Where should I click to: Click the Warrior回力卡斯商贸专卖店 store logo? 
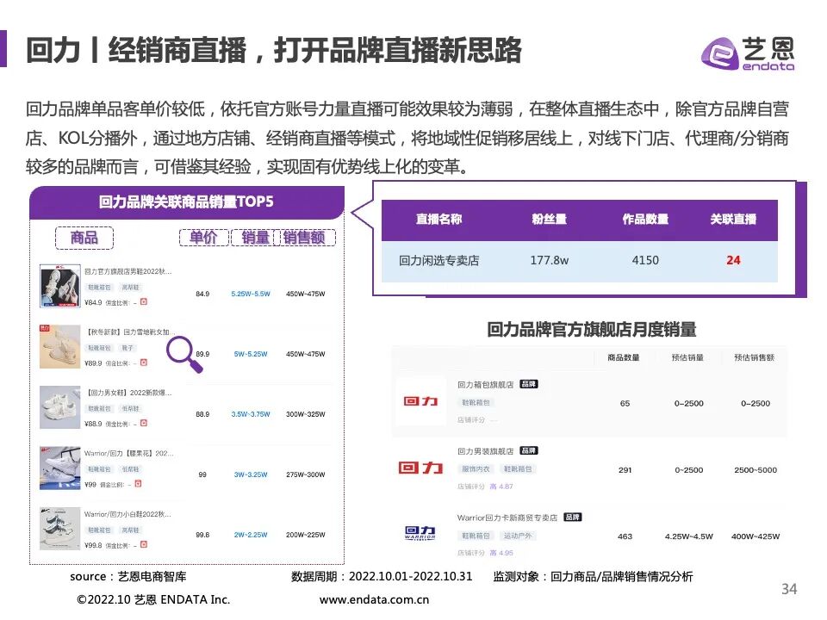tap(420, 531)
